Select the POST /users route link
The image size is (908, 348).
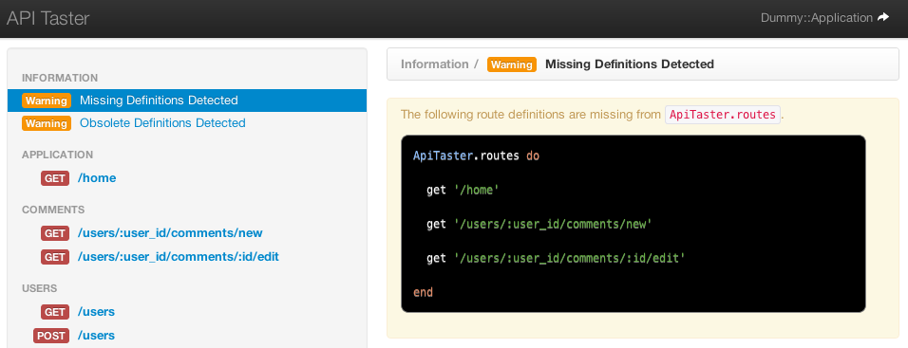click(x=96, y=336)
